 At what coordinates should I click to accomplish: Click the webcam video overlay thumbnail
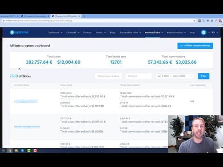click(x=196, y=134)
